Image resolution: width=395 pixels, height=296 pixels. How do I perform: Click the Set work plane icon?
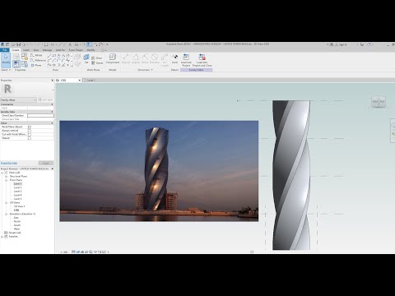[86, 59]
